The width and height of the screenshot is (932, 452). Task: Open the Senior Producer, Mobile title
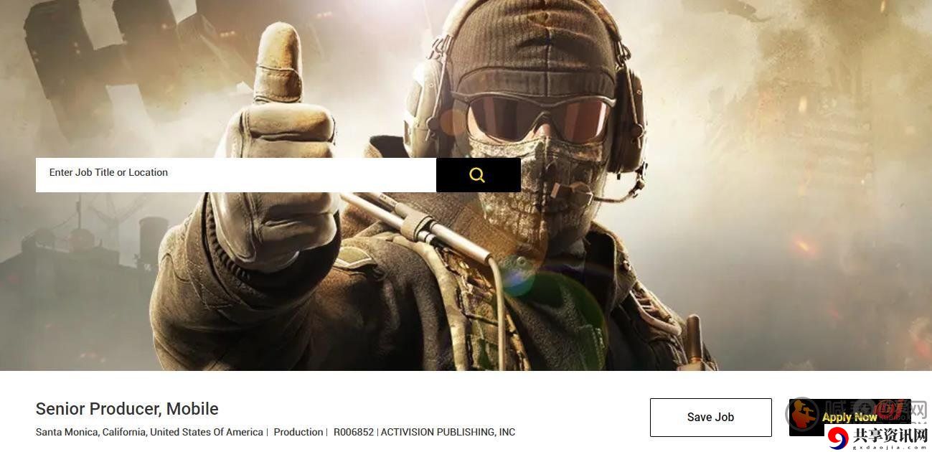(127, 409)
